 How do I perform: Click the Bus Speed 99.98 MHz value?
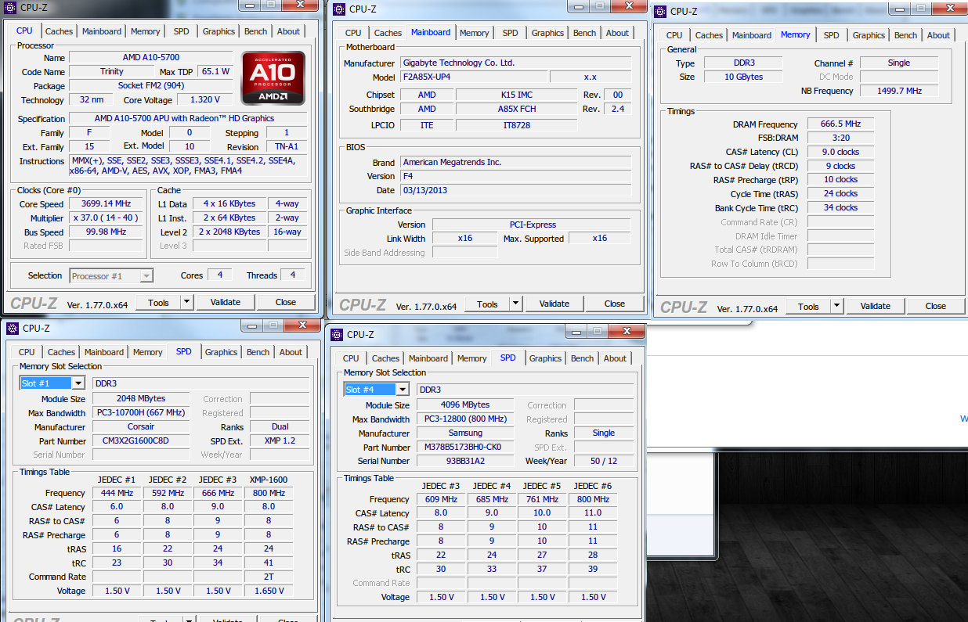point(105,232)
